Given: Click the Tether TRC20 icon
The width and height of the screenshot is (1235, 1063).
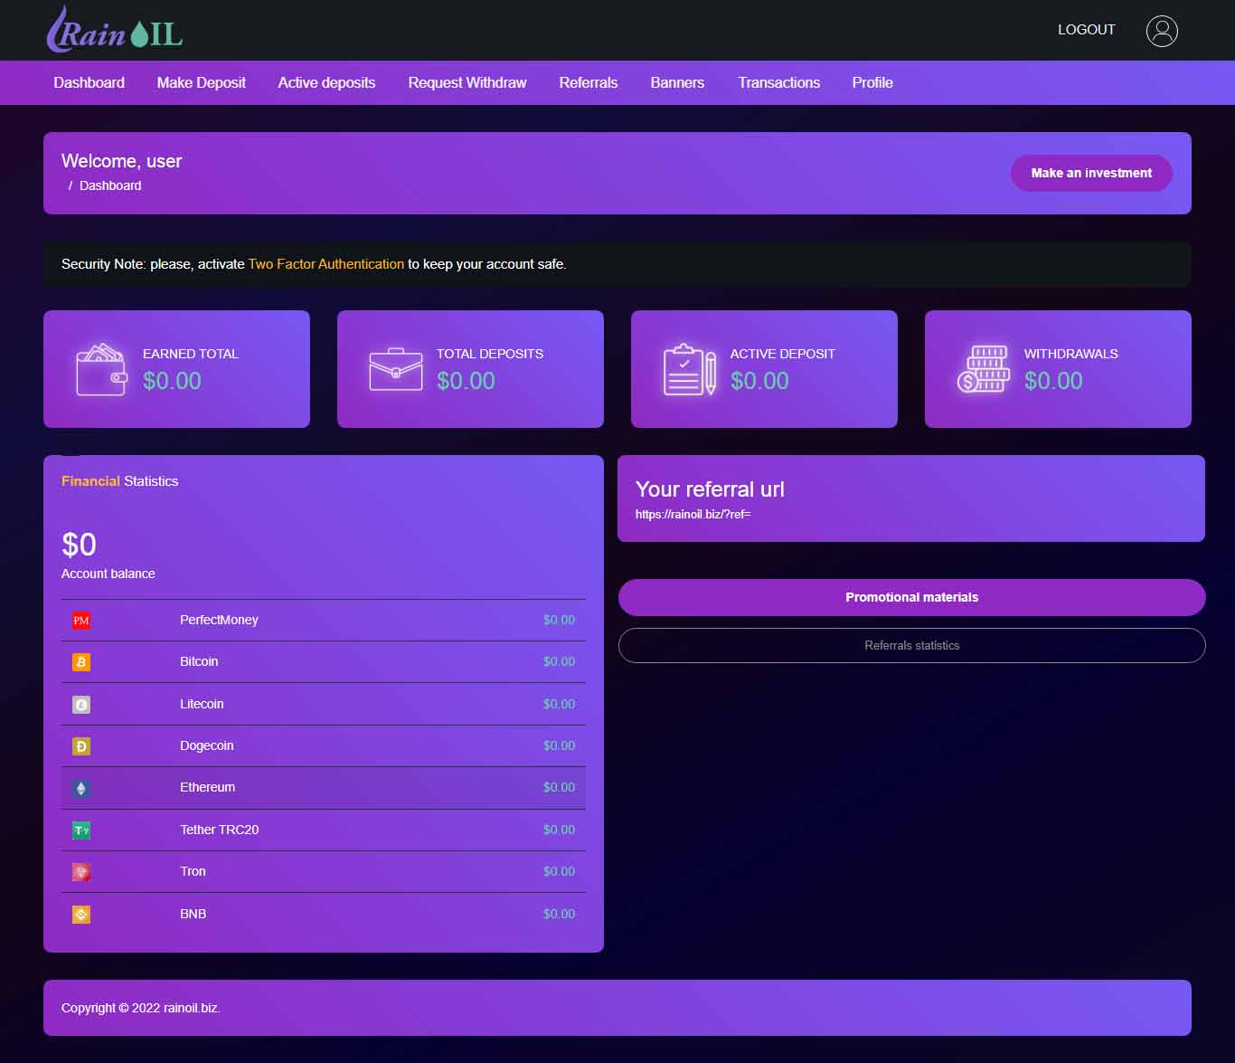Looking at the screenshot, I should 81,830.
